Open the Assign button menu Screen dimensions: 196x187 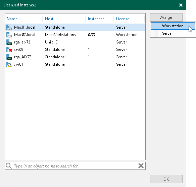point(166,17)
